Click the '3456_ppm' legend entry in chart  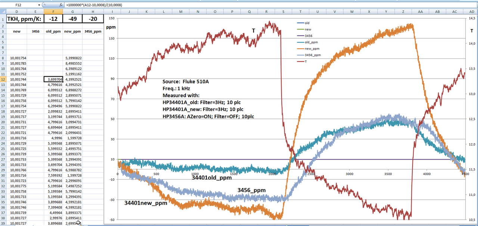pos(308,55)
